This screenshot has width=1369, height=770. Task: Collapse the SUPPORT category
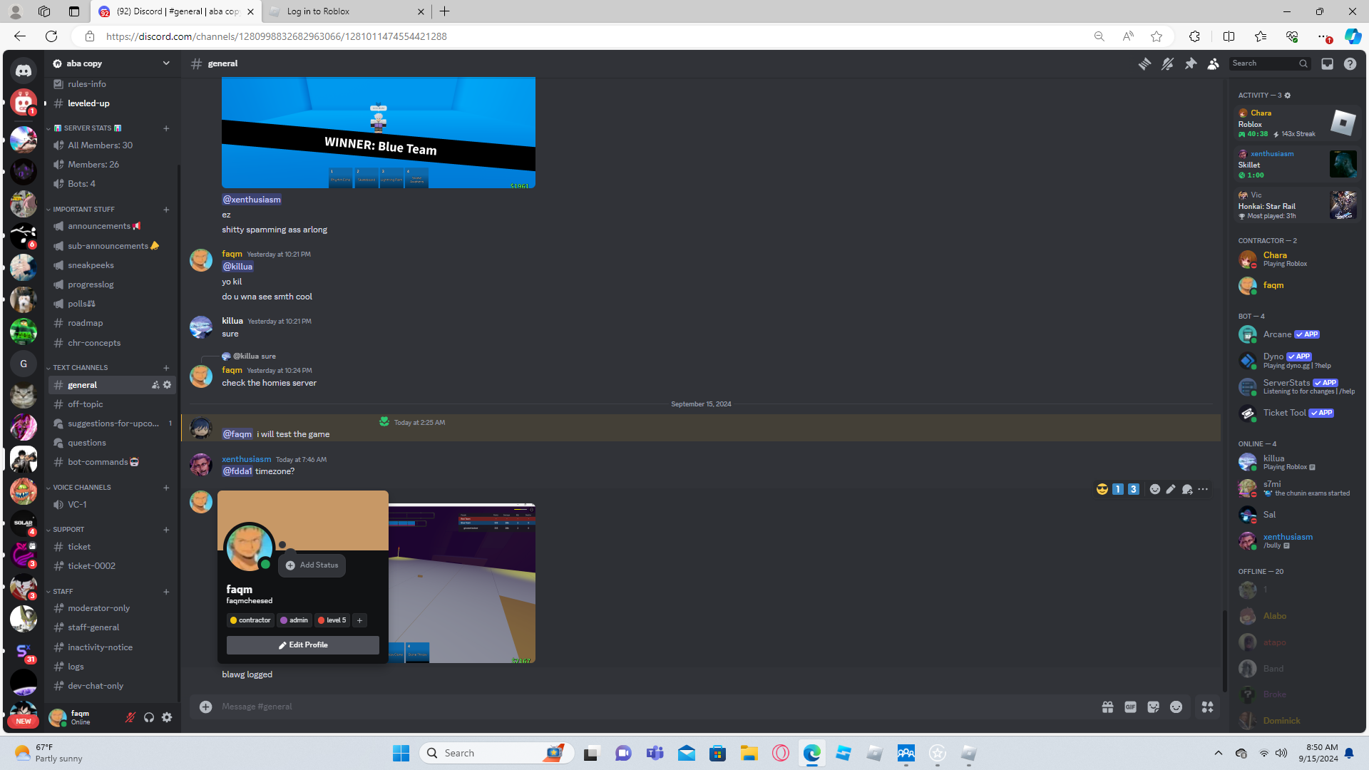(x=65, y=530)
